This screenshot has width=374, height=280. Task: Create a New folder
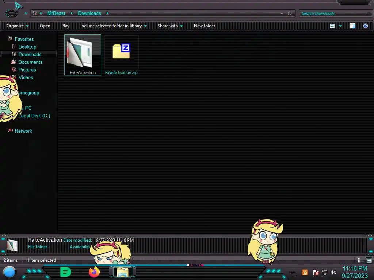coord(205,26)
